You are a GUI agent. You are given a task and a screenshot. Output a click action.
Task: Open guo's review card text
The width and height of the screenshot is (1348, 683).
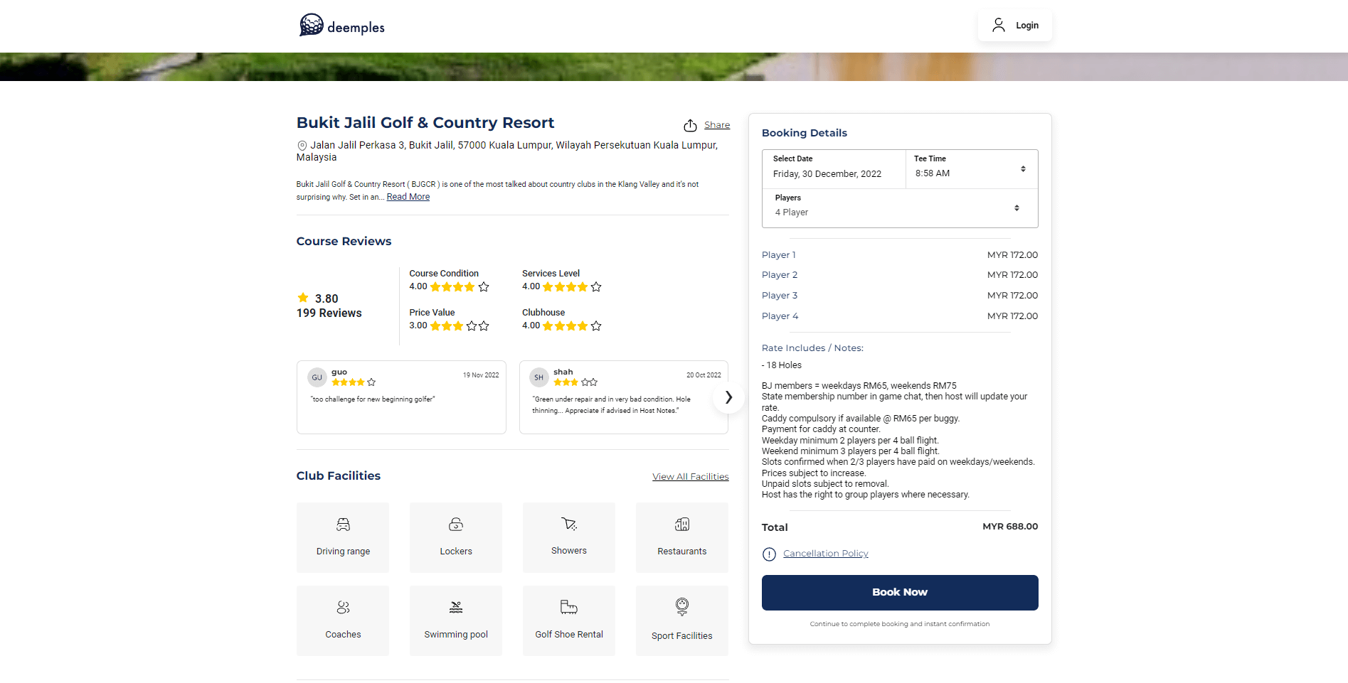coord(373,399)
